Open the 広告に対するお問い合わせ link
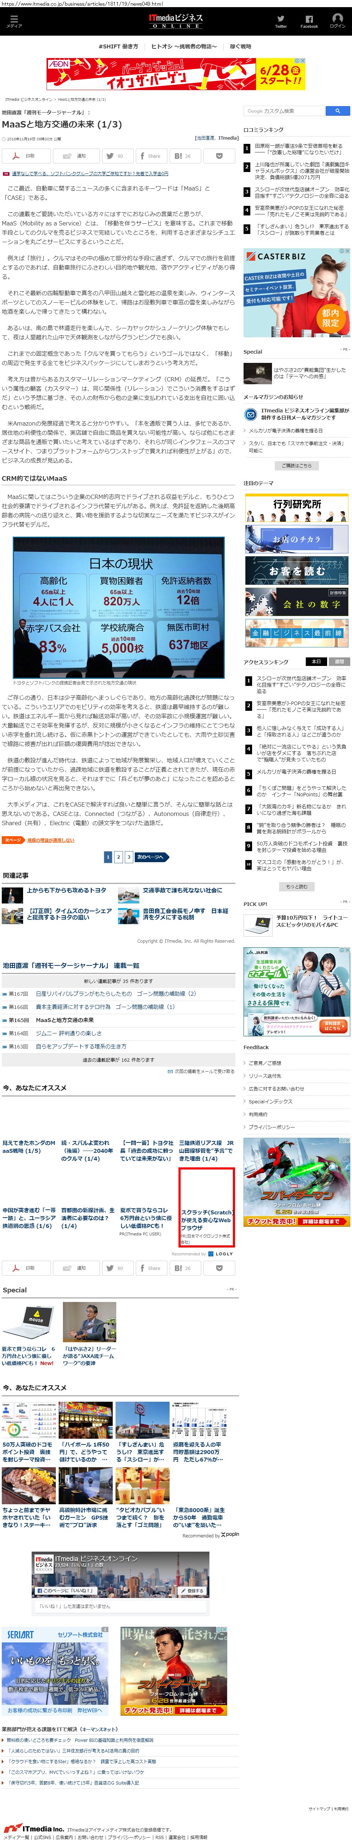352x1844 pixels. click(x=276, y=1088)
